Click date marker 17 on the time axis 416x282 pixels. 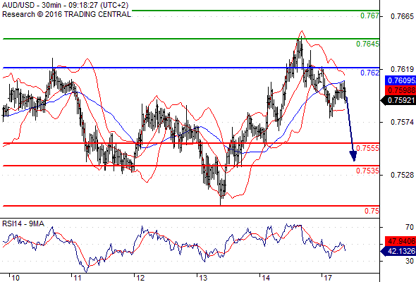pos(328,278)
